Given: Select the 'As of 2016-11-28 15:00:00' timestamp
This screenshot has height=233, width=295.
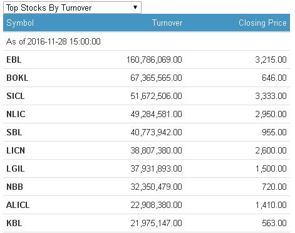Looking at the screenshot, I should pyautogui.click(x=53, y=41).
